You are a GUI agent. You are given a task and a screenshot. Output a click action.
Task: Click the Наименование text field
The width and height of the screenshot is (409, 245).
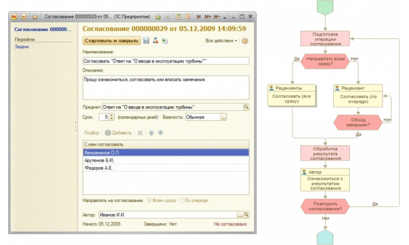click(165, 60)
